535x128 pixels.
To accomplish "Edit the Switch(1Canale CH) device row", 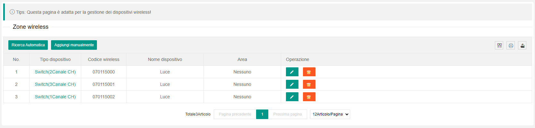I will (x=292, y=97).
